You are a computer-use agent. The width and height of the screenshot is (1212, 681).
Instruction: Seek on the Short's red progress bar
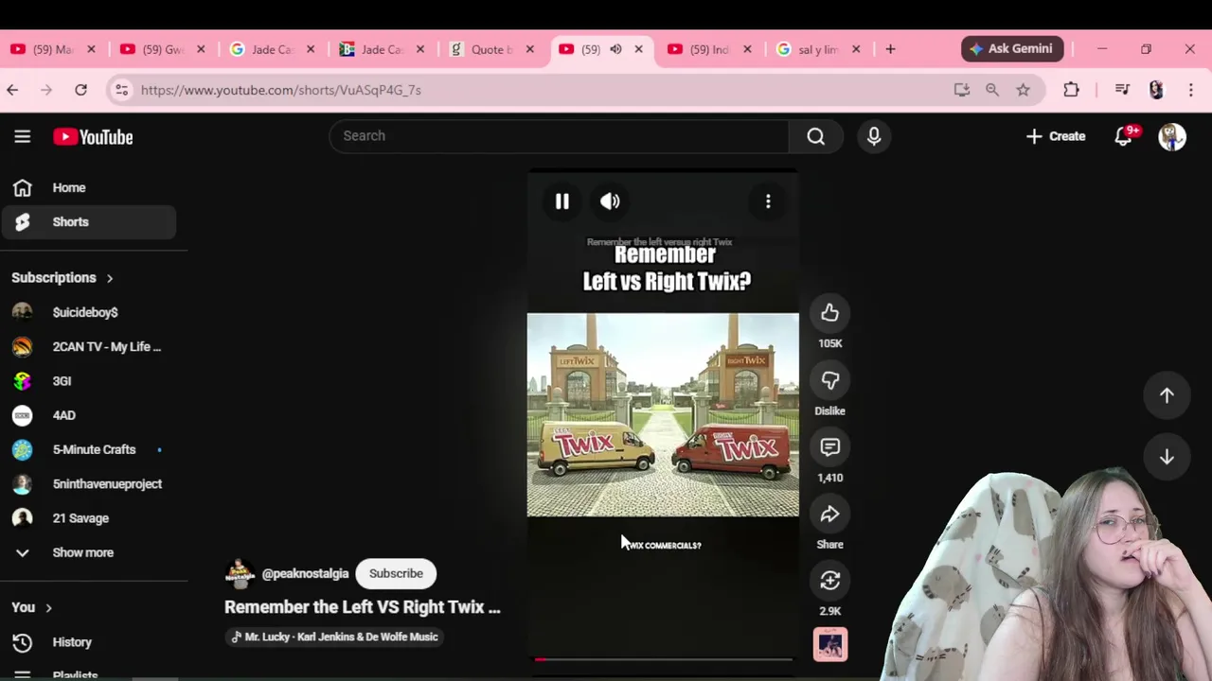pos(663,659)
